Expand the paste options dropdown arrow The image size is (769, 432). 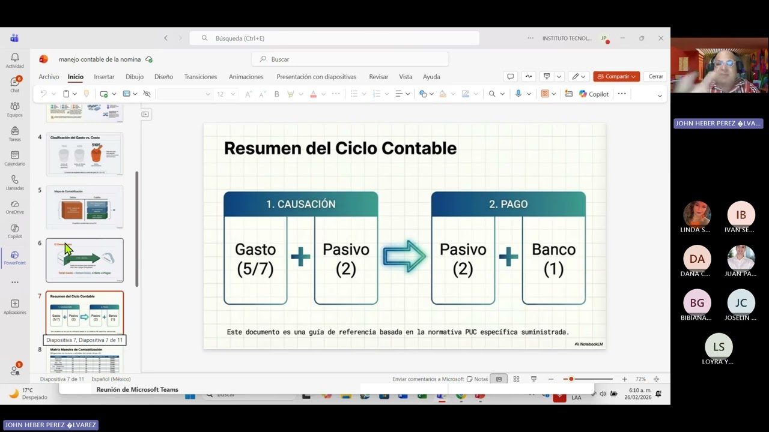[75, 94]
